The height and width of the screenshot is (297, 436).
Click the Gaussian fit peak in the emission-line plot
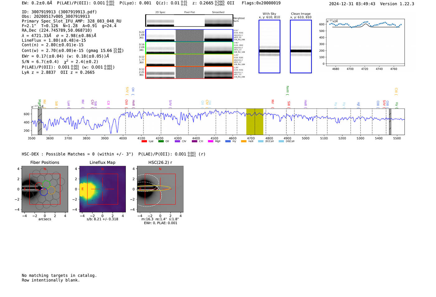(365, 24)
